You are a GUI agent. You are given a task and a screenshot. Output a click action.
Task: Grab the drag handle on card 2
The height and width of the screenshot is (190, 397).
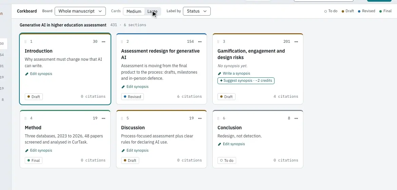pyautogui.click(x=122, y=41)
